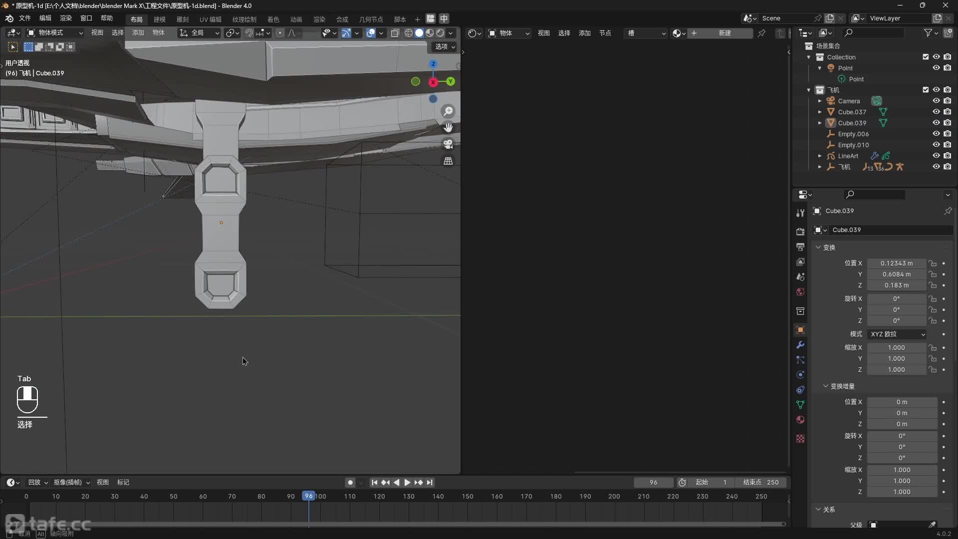Viewport: 958px width, 539px height.
Task: Open the Modifiers properties wrench tab
Action: [x=800, y=345]
